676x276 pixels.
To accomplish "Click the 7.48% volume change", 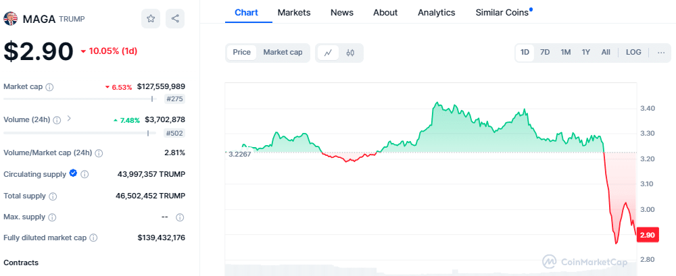I will [x=127, y=120].
